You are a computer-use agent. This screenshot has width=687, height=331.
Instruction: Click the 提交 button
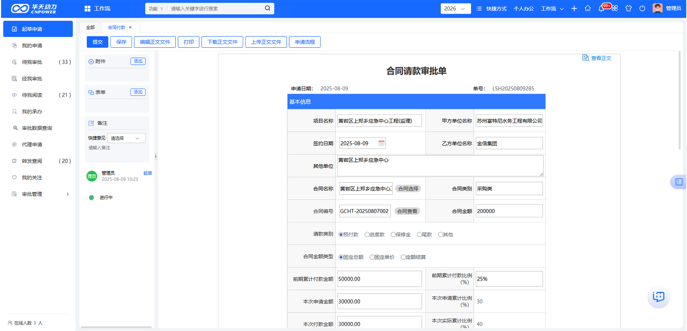(97, 42)
